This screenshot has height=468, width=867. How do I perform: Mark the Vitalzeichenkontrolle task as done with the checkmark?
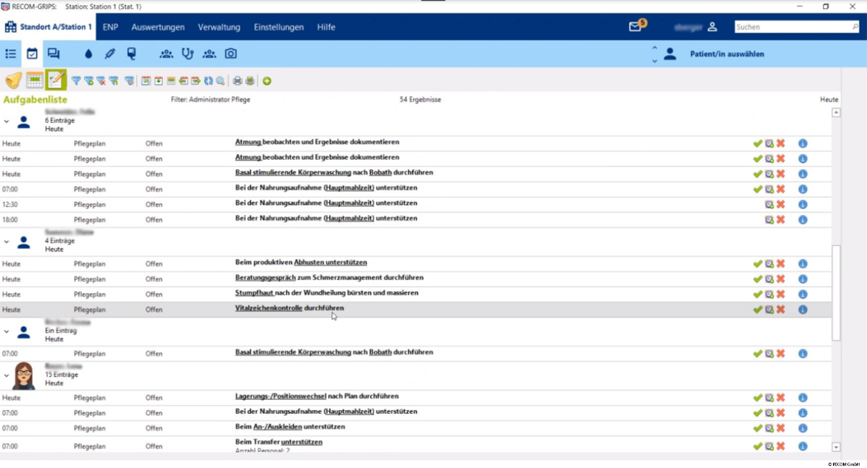(x=758, y=309)
